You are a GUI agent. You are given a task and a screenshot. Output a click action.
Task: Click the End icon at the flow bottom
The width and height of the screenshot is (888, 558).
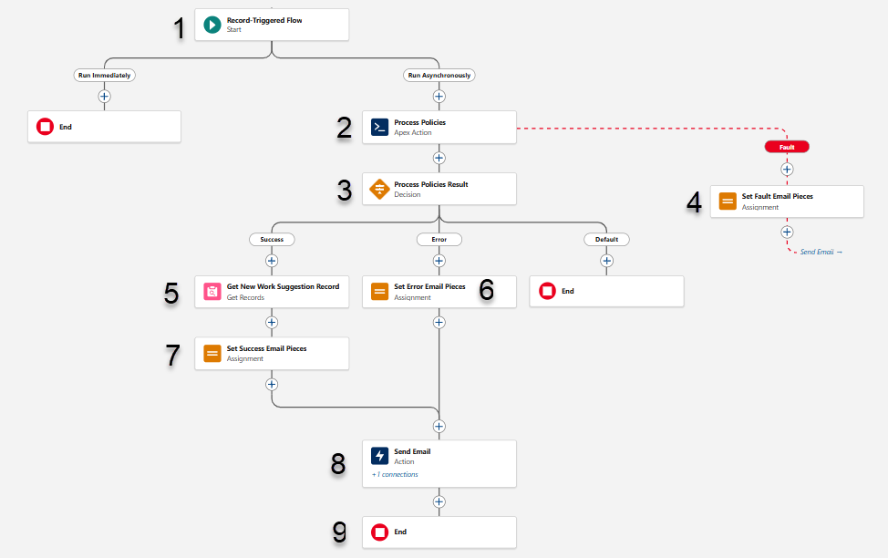click(x=379, y=532)
